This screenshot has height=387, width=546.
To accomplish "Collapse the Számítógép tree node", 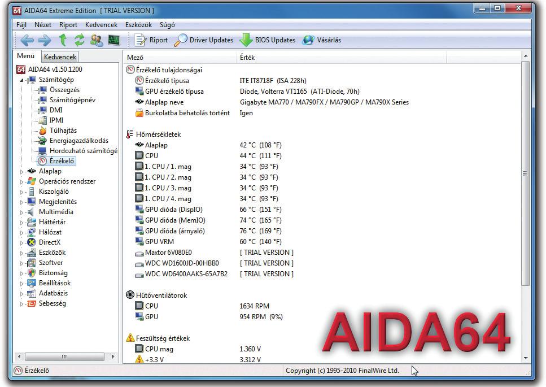I will [21, 80].
